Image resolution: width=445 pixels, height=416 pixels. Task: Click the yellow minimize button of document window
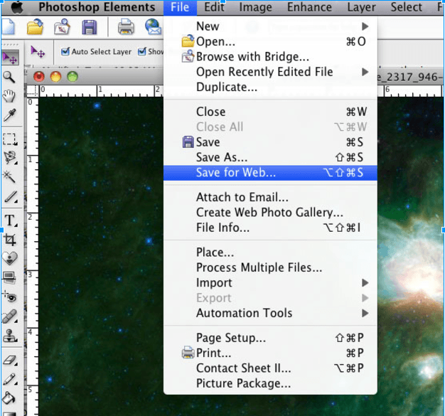(55, 77)
